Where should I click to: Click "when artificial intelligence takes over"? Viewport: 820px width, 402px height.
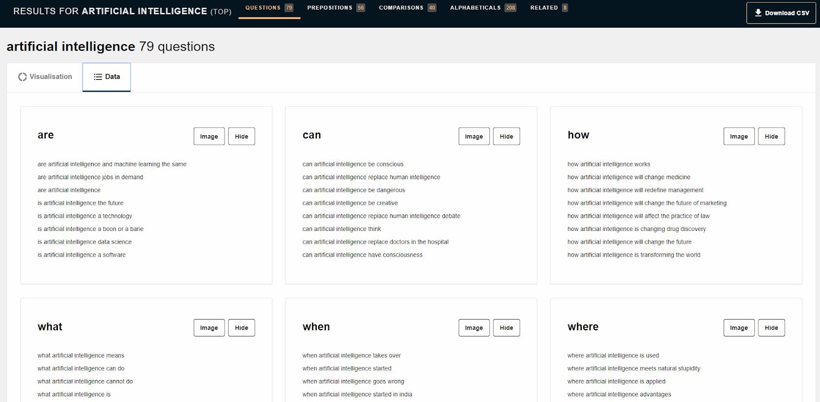[352, 356]
